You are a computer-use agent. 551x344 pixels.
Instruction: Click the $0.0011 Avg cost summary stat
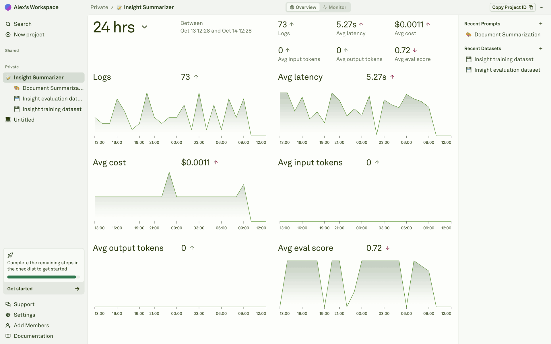tap(412, 28)
